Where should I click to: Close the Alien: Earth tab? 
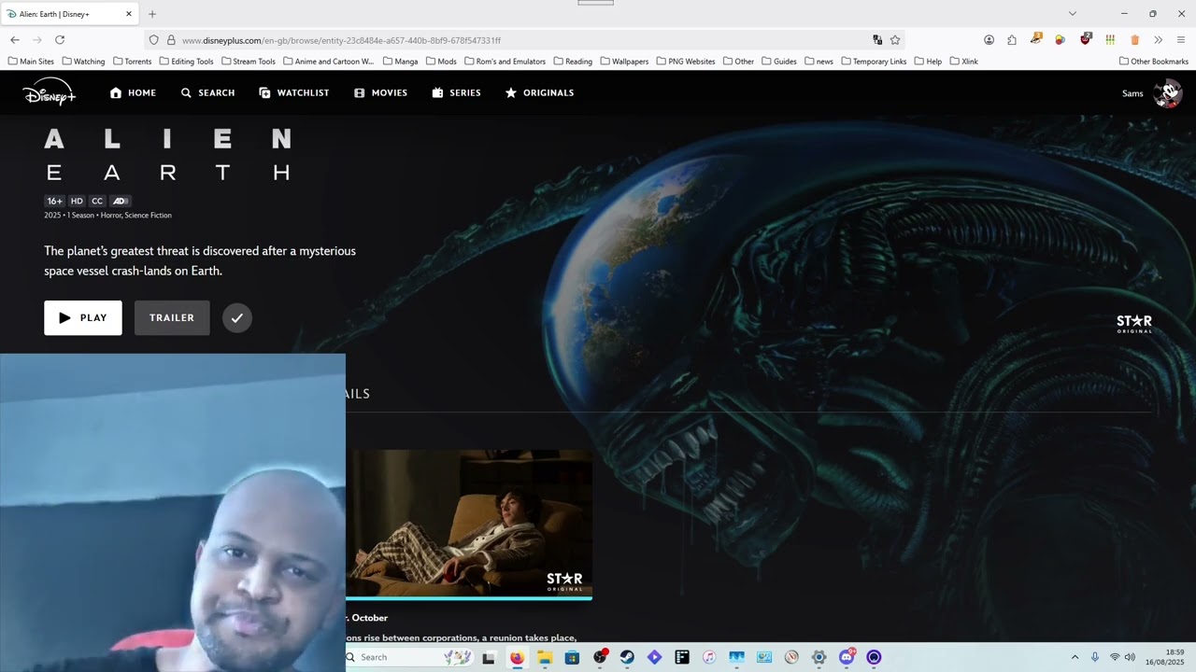pos(129,14)
